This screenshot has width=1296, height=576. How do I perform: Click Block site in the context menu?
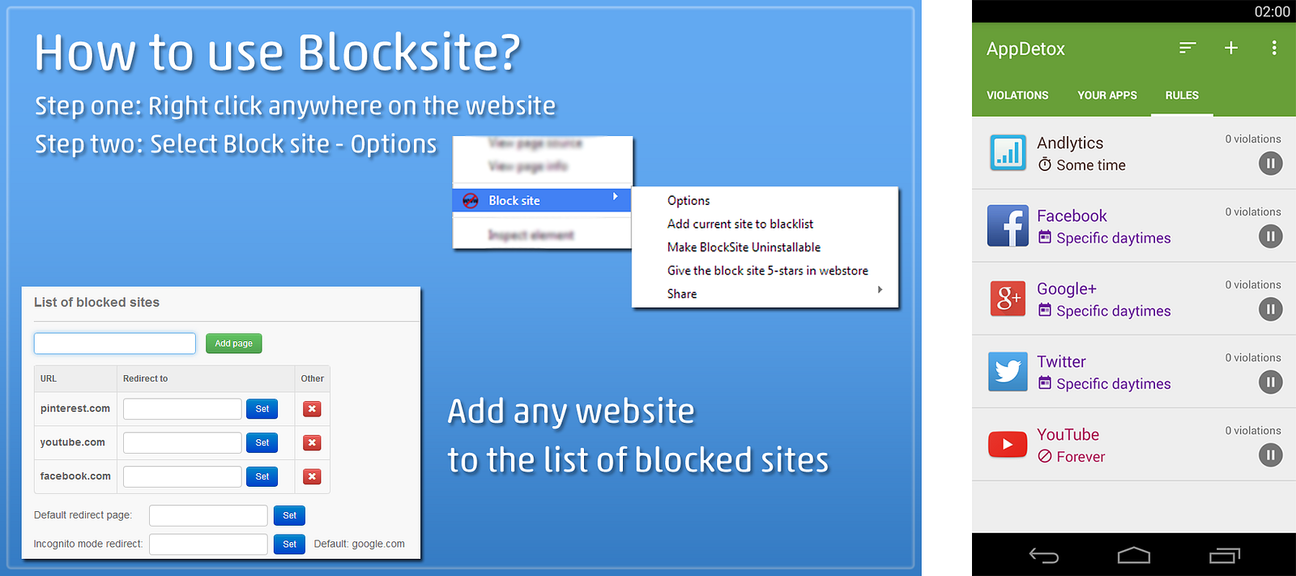[541, 200]
